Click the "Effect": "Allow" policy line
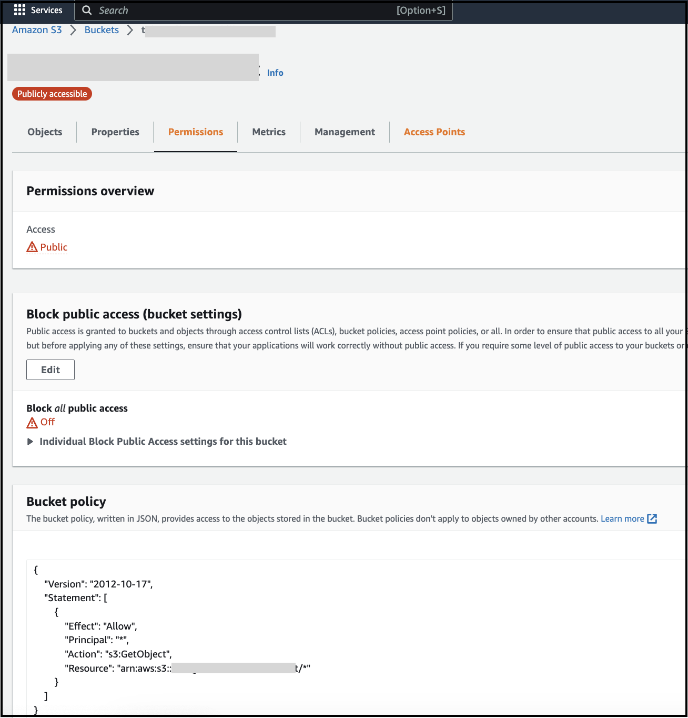 [x=101, y=626]
